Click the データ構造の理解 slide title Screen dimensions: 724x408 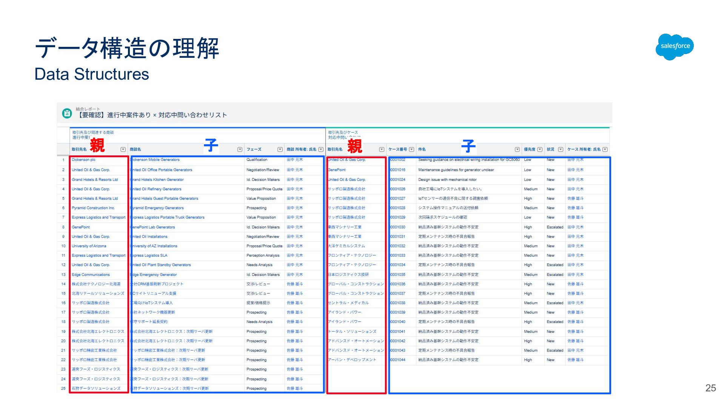pyautogui.click(x=127, y=48)
